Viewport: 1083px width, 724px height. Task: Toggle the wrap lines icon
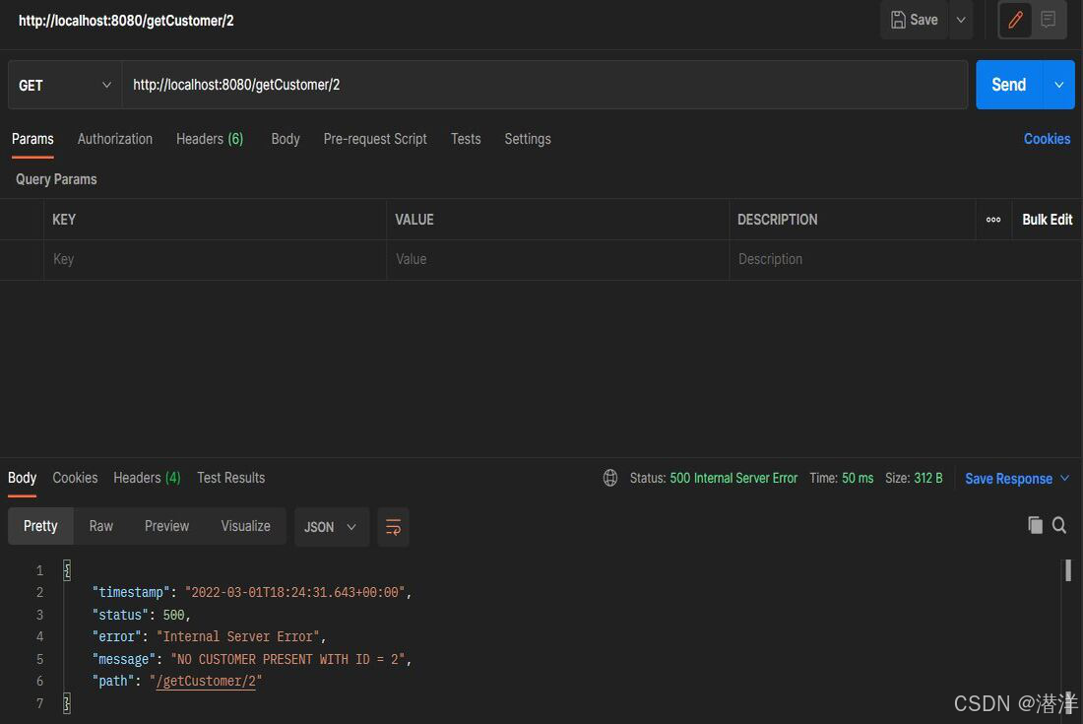[393, 527]
